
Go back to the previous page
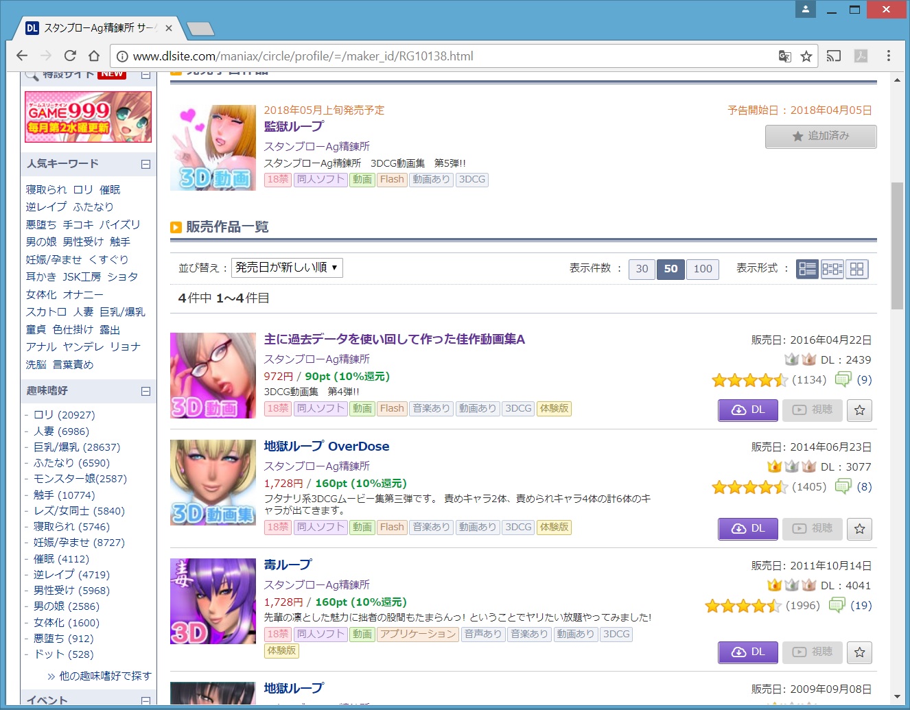(x=22, y=56)
